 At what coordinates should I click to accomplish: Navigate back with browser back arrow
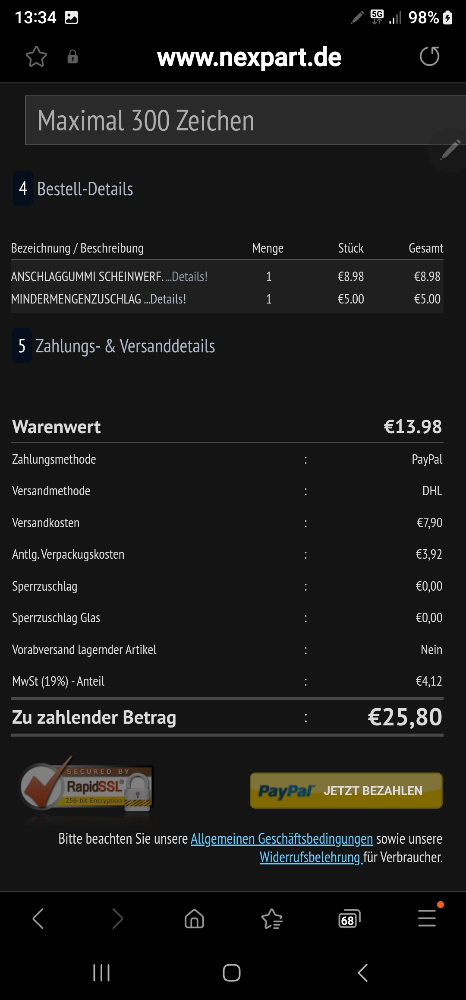point(38,918)
